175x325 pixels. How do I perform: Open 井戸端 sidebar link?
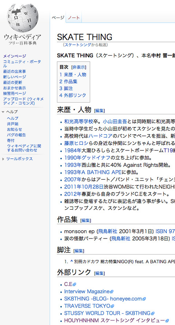13,124
